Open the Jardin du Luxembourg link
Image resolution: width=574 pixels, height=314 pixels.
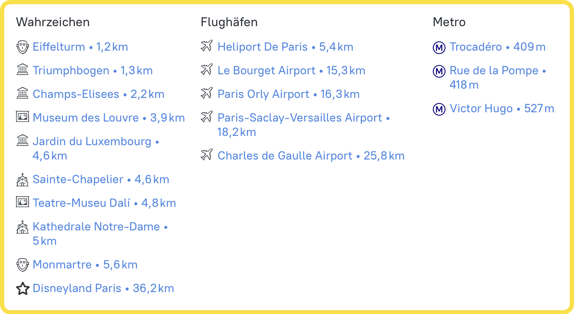click(92, 141)
